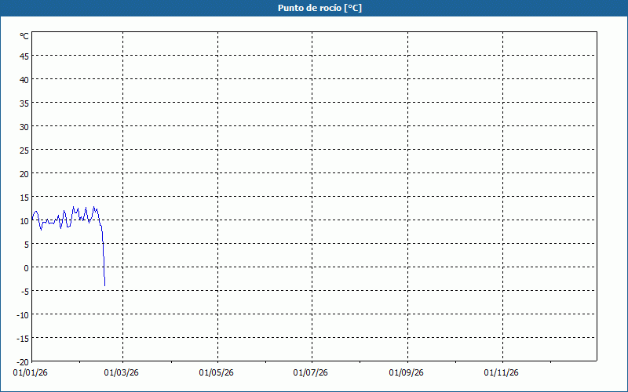Select the 40 y-axis label
The image size is (628, 392).
coord(24,79)
